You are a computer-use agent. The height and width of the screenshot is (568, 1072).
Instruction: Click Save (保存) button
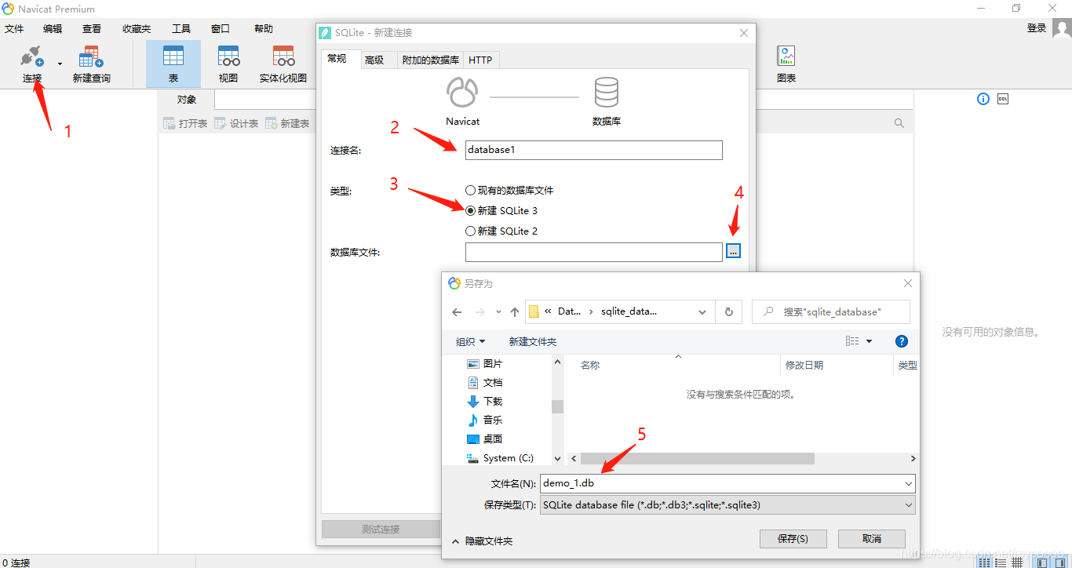[x=793, y=539]
